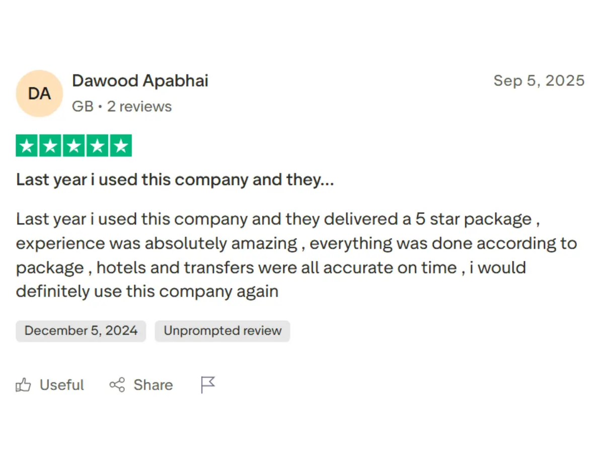Screen dimensions: 604x453
Task: Click the fifth green star
Action: coord(121,146)
